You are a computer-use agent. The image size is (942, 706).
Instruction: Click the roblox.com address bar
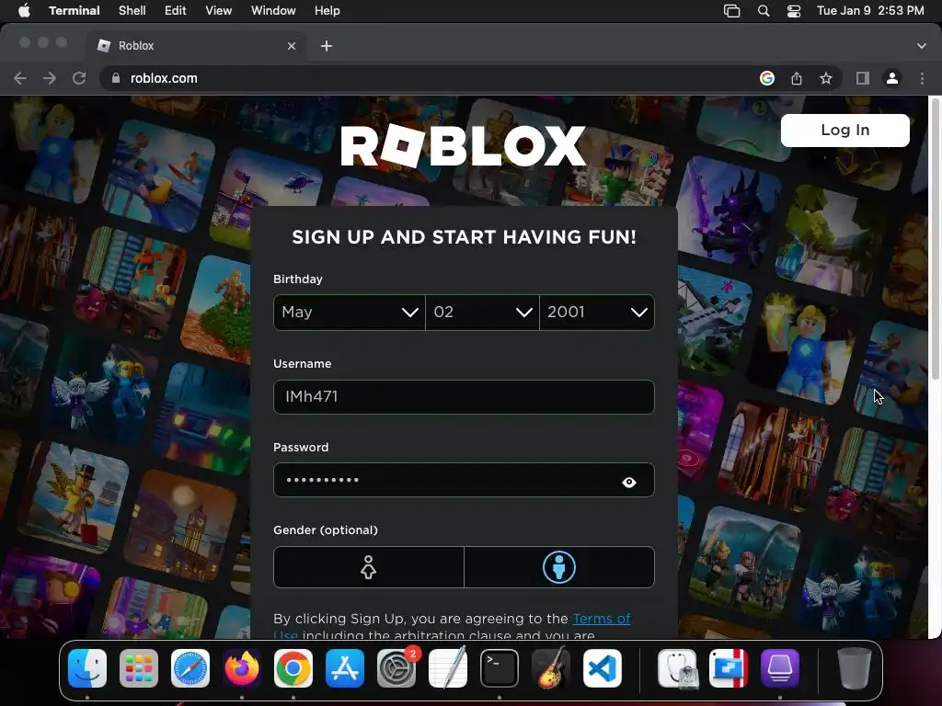(x=432, y=78)
